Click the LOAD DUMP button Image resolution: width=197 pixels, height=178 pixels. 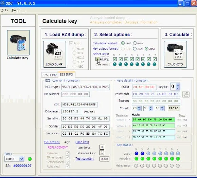[55, 54]
